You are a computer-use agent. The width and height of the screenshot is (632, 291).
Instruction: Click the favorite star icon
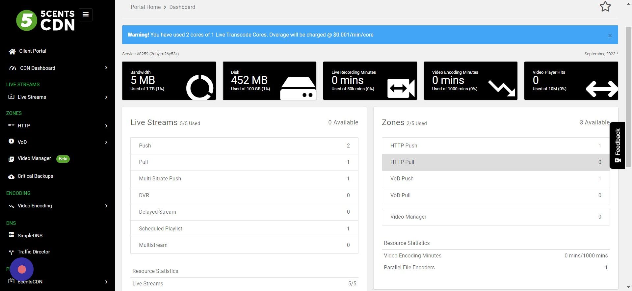pos(605,7)
